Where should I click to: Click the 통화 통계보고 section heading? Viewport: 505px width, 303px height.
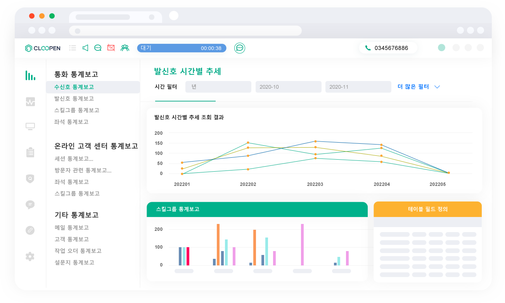76,74
